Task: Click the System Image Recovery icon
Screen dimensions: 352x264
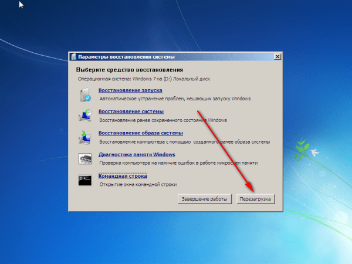Action: (x=85, y=137)
